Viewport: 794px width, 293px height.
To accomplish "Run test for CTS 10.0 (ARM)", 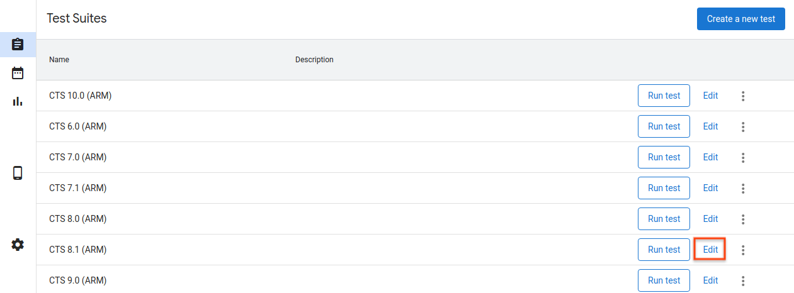I will pos(664,96).
